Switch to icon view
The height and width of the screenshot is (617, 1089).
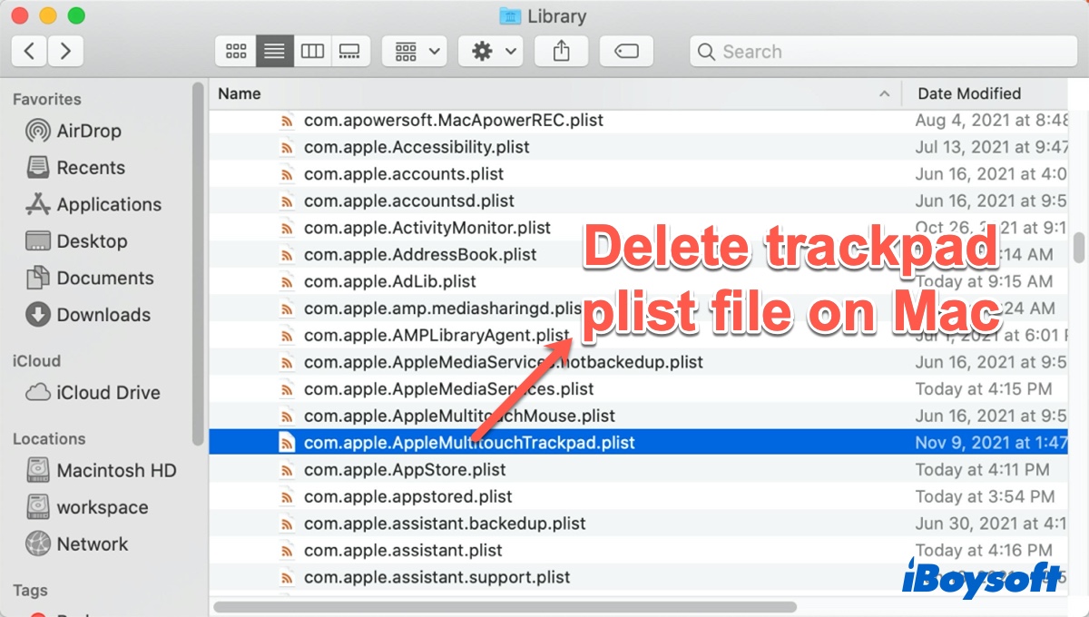pos(236,52)
